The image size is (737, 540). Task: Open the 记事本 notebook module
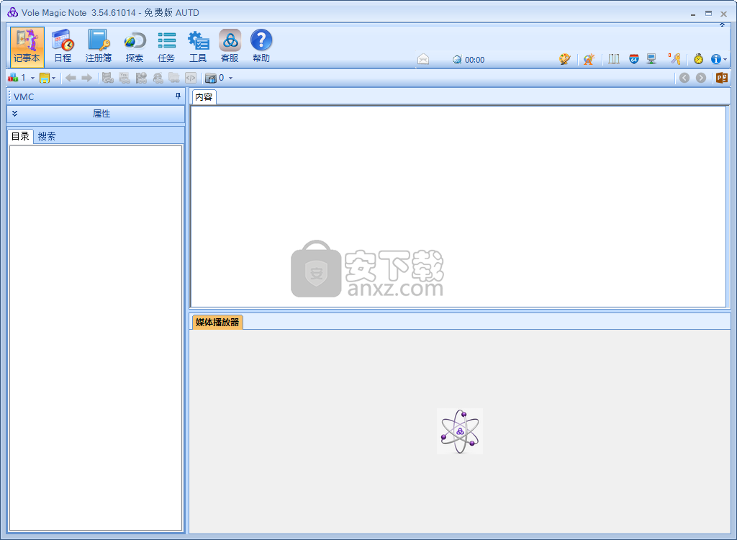coord(27,47)
